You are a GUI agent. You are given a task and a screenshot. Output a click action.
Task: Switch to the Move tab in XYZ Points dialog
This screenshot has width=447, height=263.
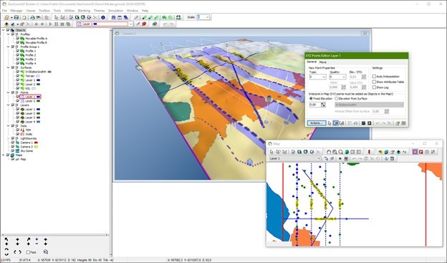(322, 62)
